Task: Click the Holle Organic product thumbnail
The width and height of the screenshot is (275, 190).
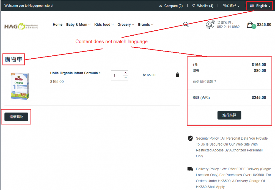Action: click(20, 85)
